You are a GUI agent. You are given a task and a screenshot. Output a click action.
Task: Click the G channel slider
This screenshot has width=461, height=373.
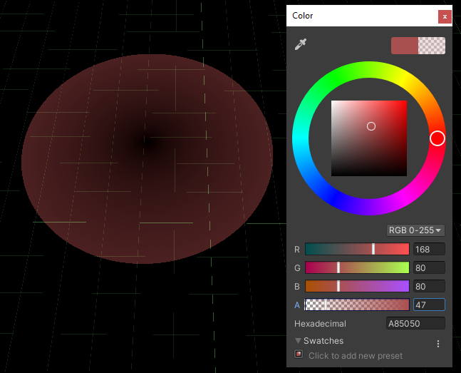[357, 267]
